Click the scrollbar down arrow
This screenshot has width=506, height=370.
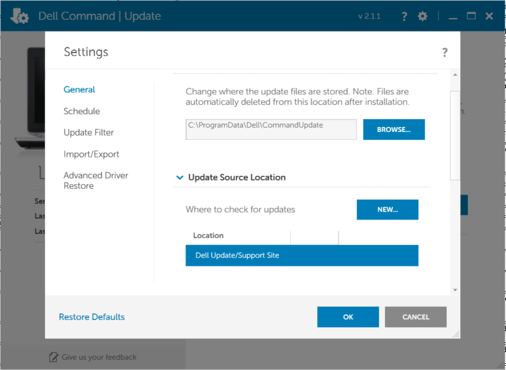click(x=454, y=289)
